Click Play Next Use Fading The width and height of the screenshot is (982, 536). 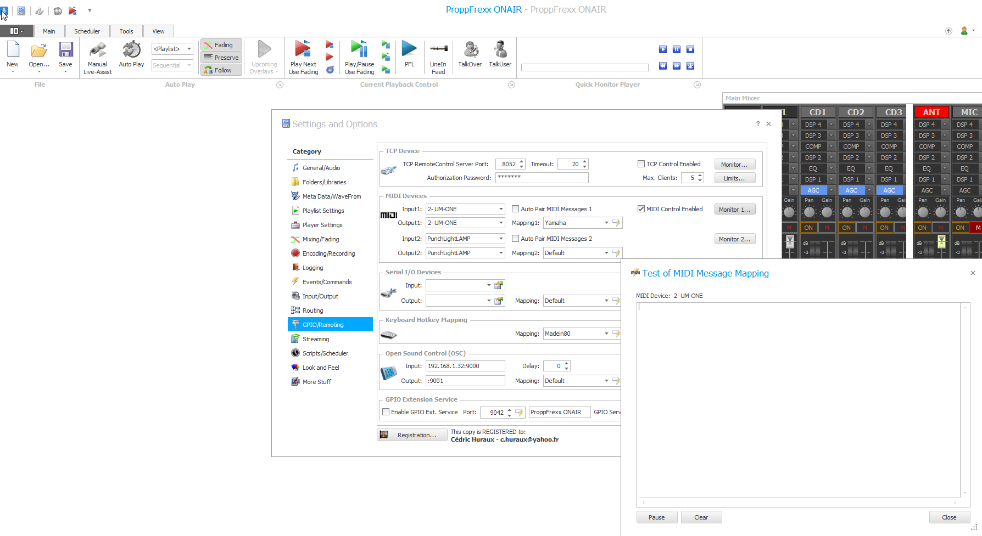click(303, 57)
